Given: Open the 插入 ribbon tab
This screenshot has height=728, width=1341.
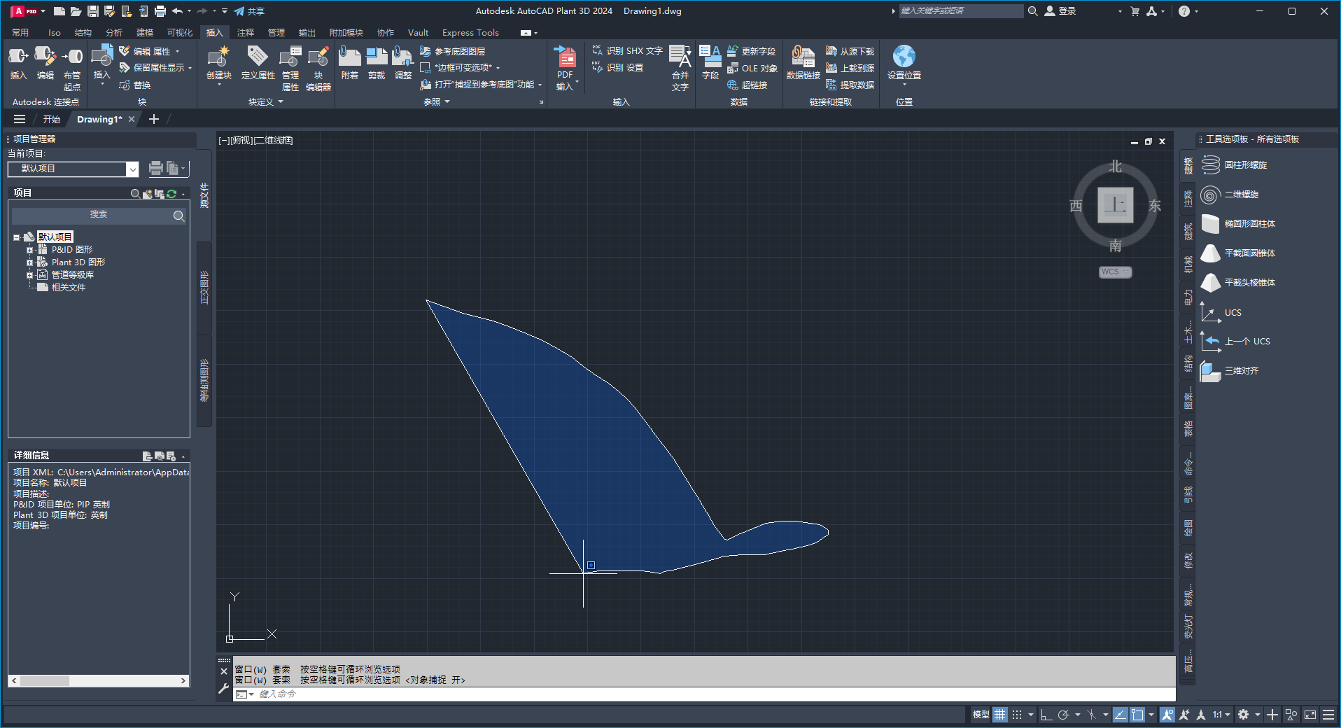Looking at the screenshot, I should pos(214,32).
